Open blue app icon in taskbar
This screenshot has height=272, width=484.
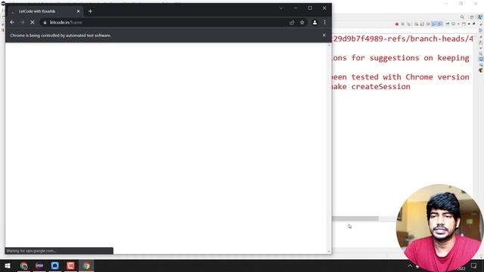[x=55, y=265]
